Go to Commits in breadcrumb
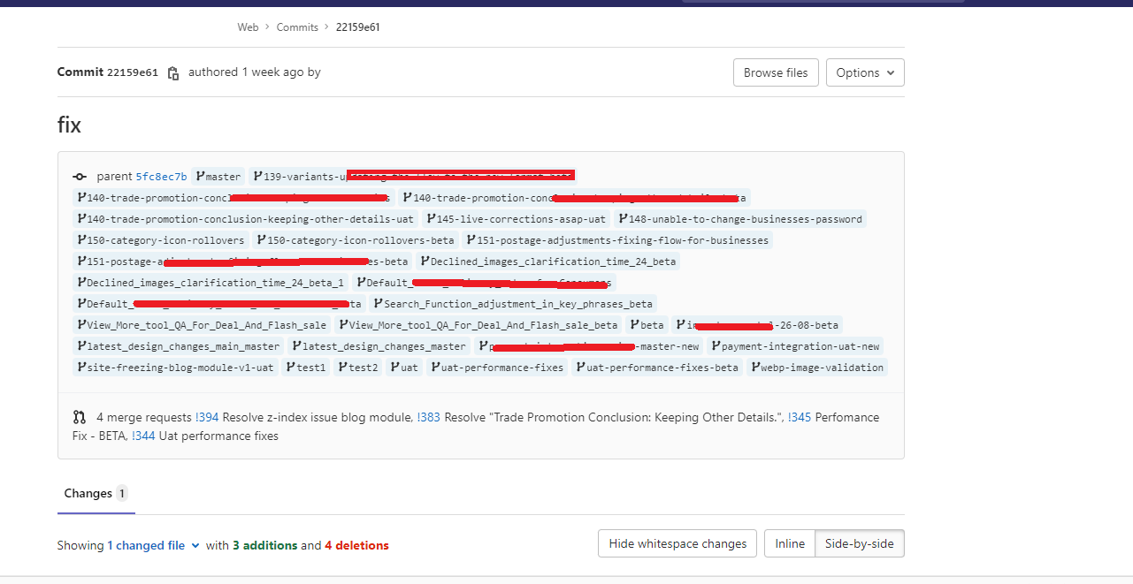 (297, 27)
